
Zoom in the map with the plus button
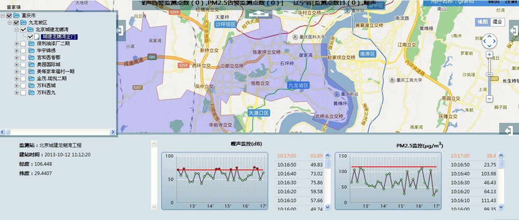489,54
